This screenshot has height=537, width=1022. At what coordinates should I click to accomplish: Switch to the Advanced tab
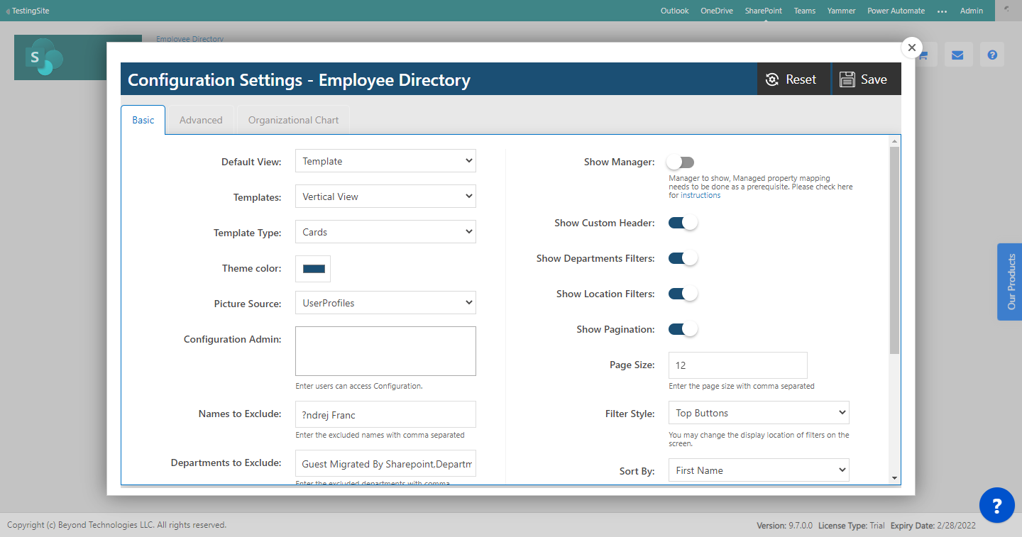(x=201, y=120)
